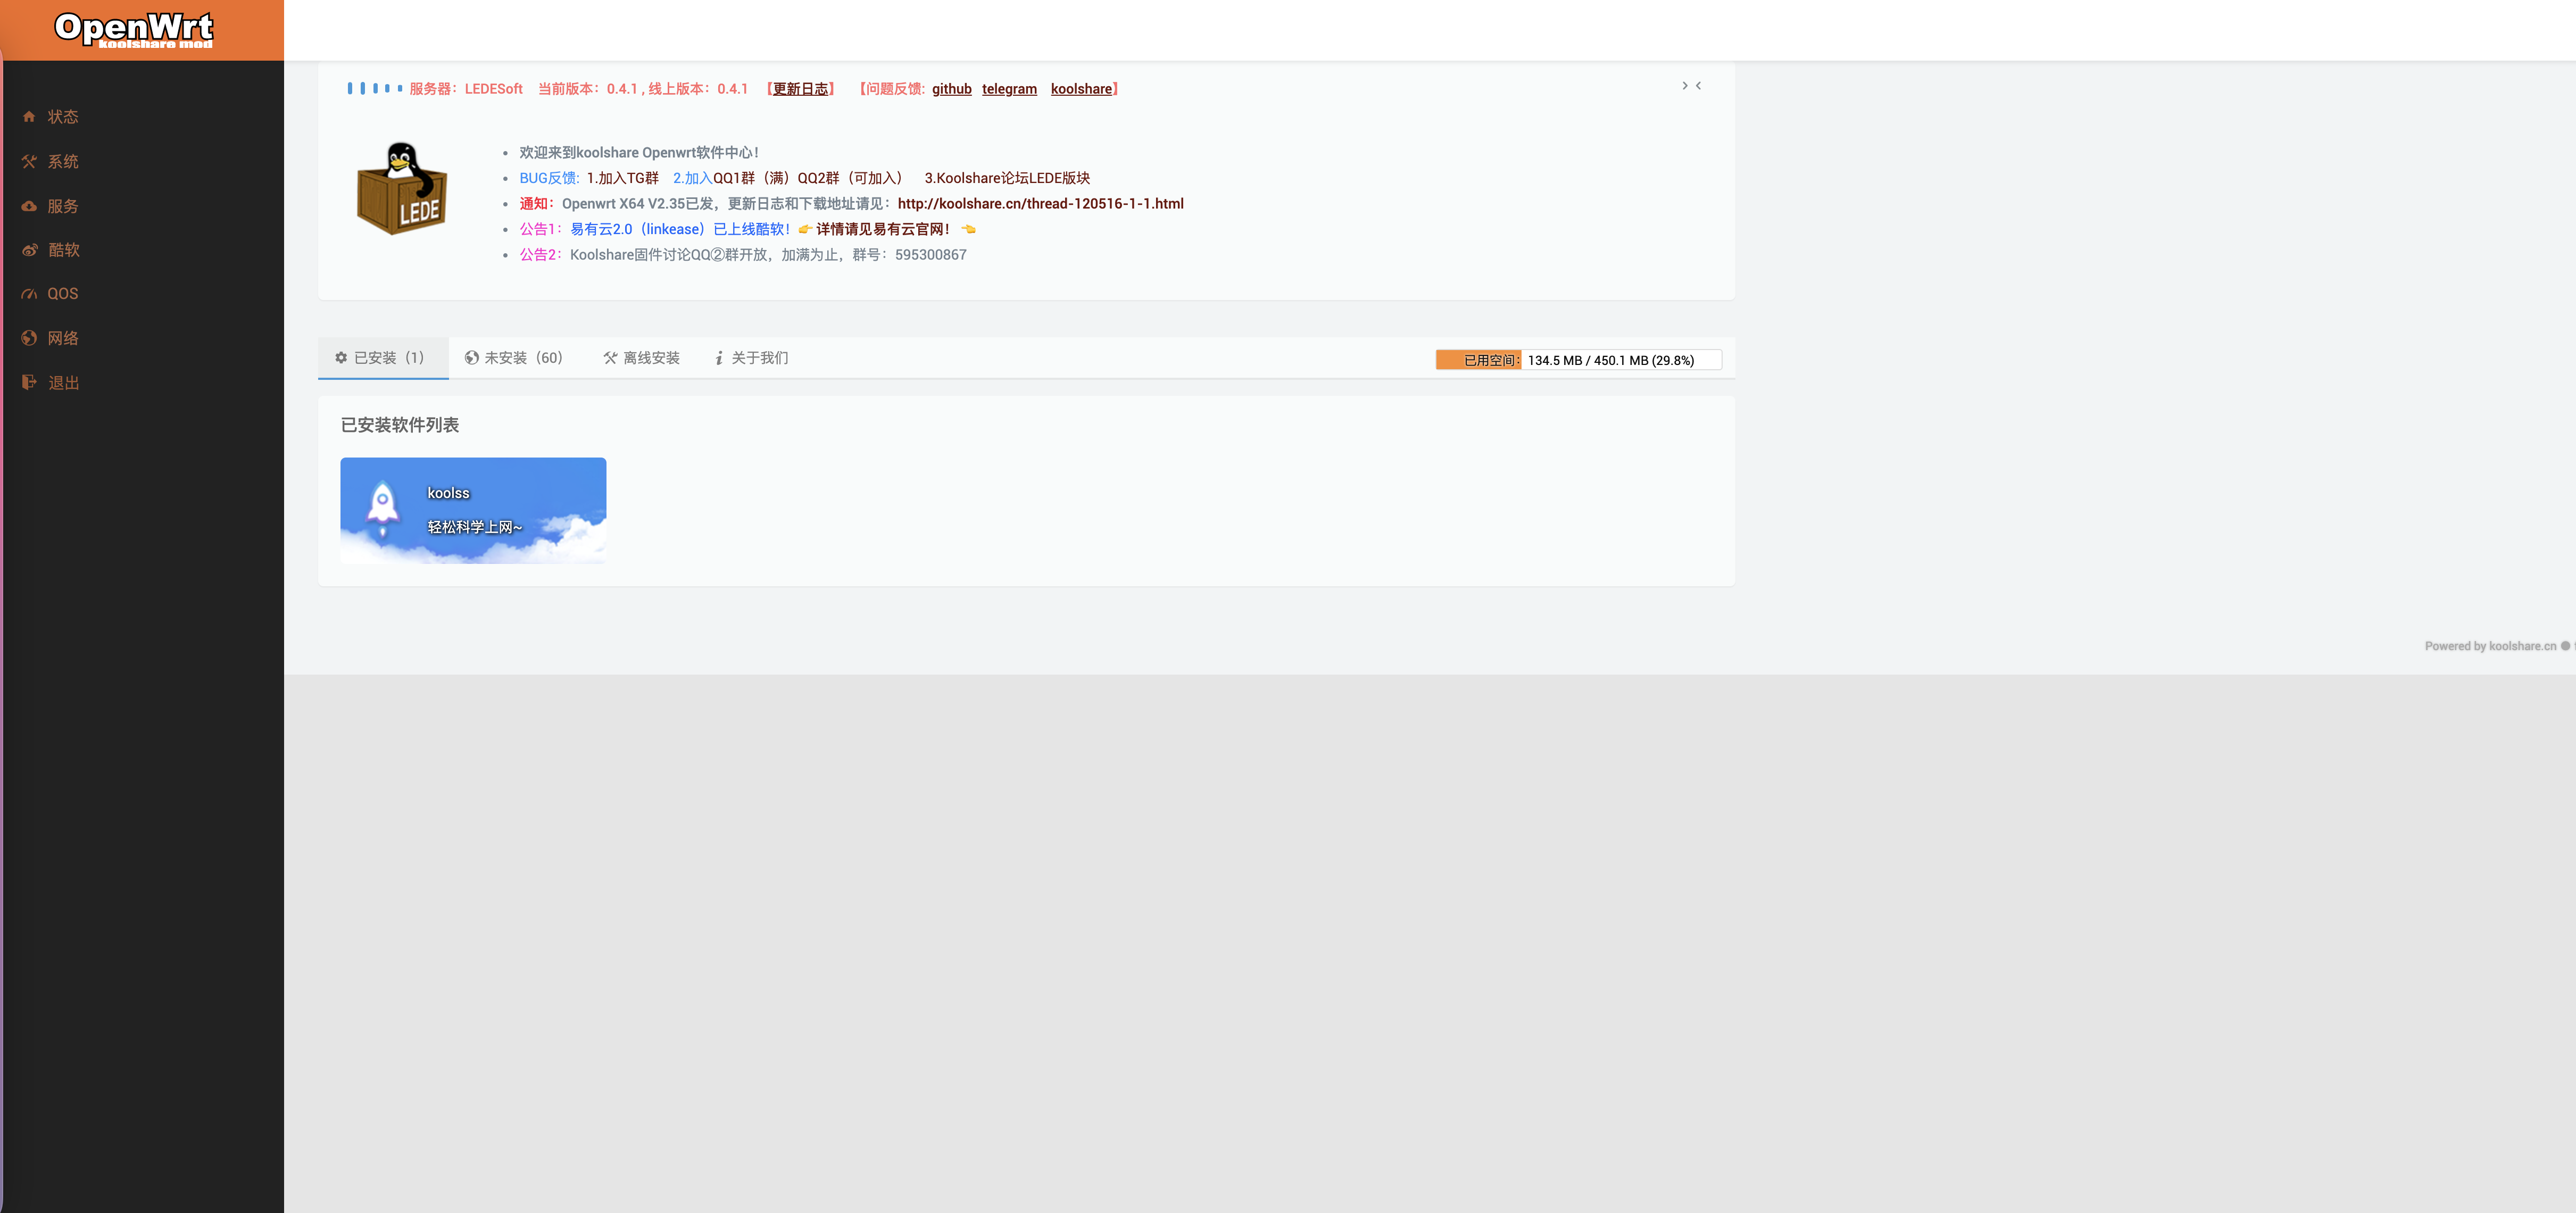
Task: Open the 状态 menu
Action: click(63, 117)
